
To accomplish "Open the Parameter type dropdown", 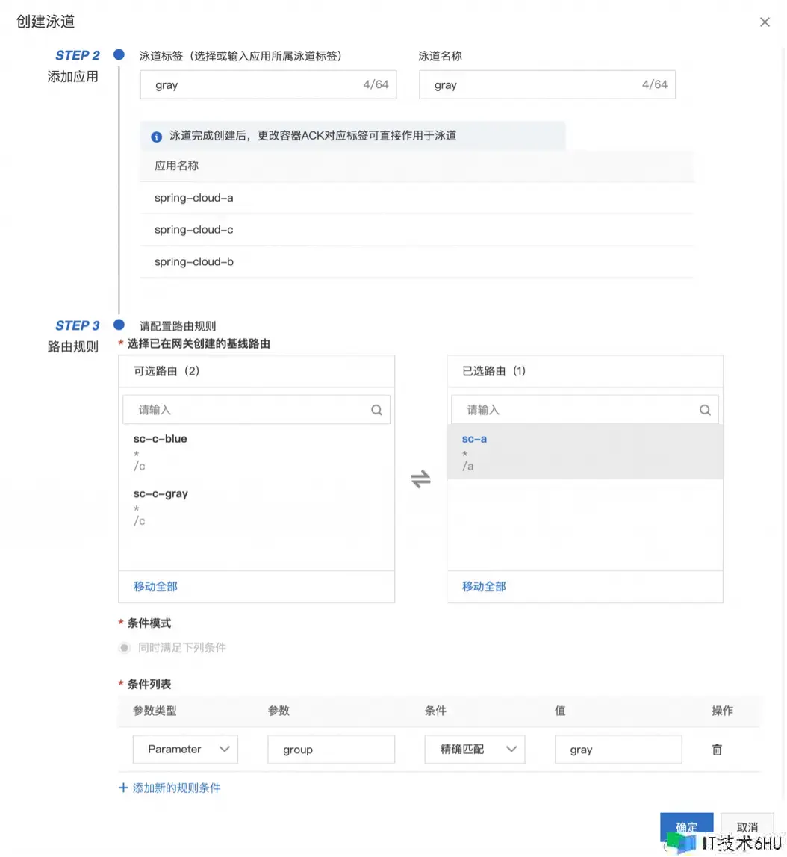I will pos(185,750).
